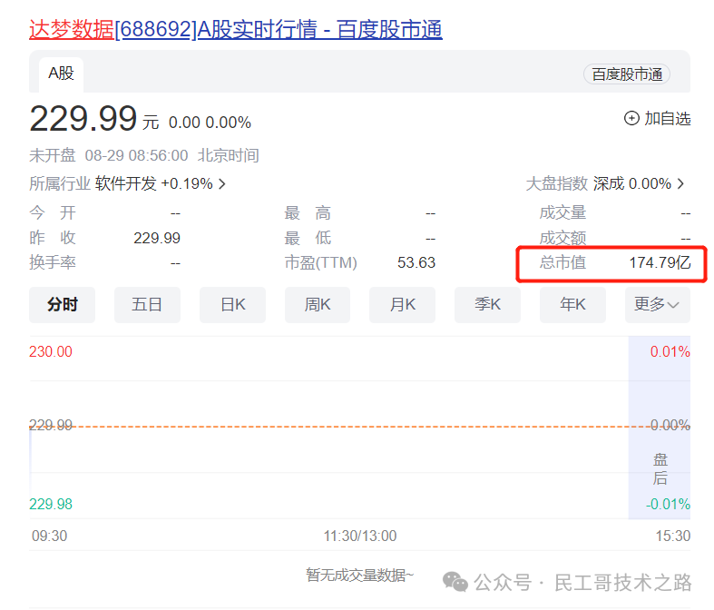Viewport: 714px width, 610px height.
Task: Click the +0.01% chart percentage label
Action: tap(670, 351)
